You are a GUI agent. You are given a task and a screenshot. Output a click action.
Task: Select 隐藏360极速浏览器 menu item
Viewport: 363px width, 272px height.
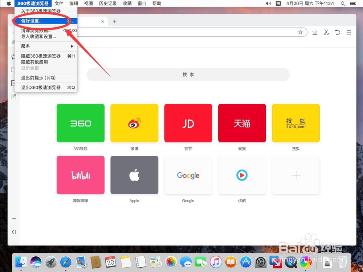coord(46,56)
